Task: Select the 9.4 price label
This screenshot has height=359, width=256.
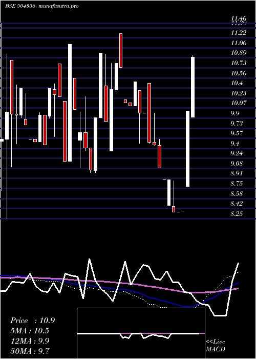Action: click(x=234, y=143)
